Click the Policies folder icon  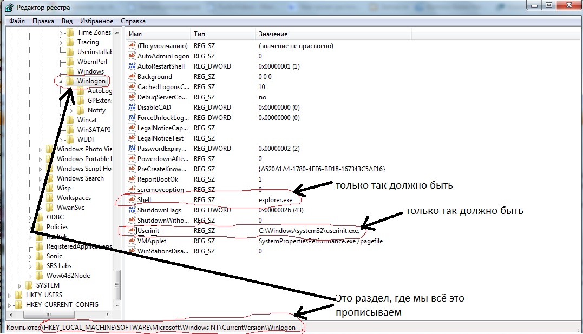(39, 227)
